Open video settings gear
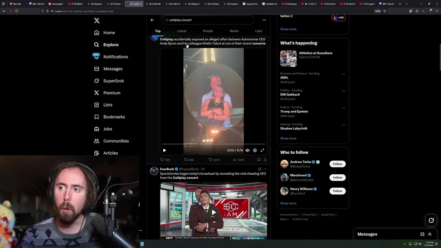This screenshot has height=248, width=441. [255, 150]
